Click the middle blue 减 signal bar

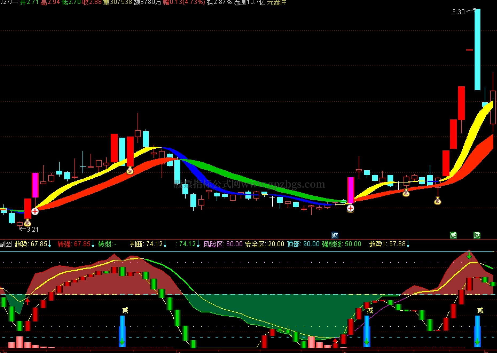(x=367, y=331)
